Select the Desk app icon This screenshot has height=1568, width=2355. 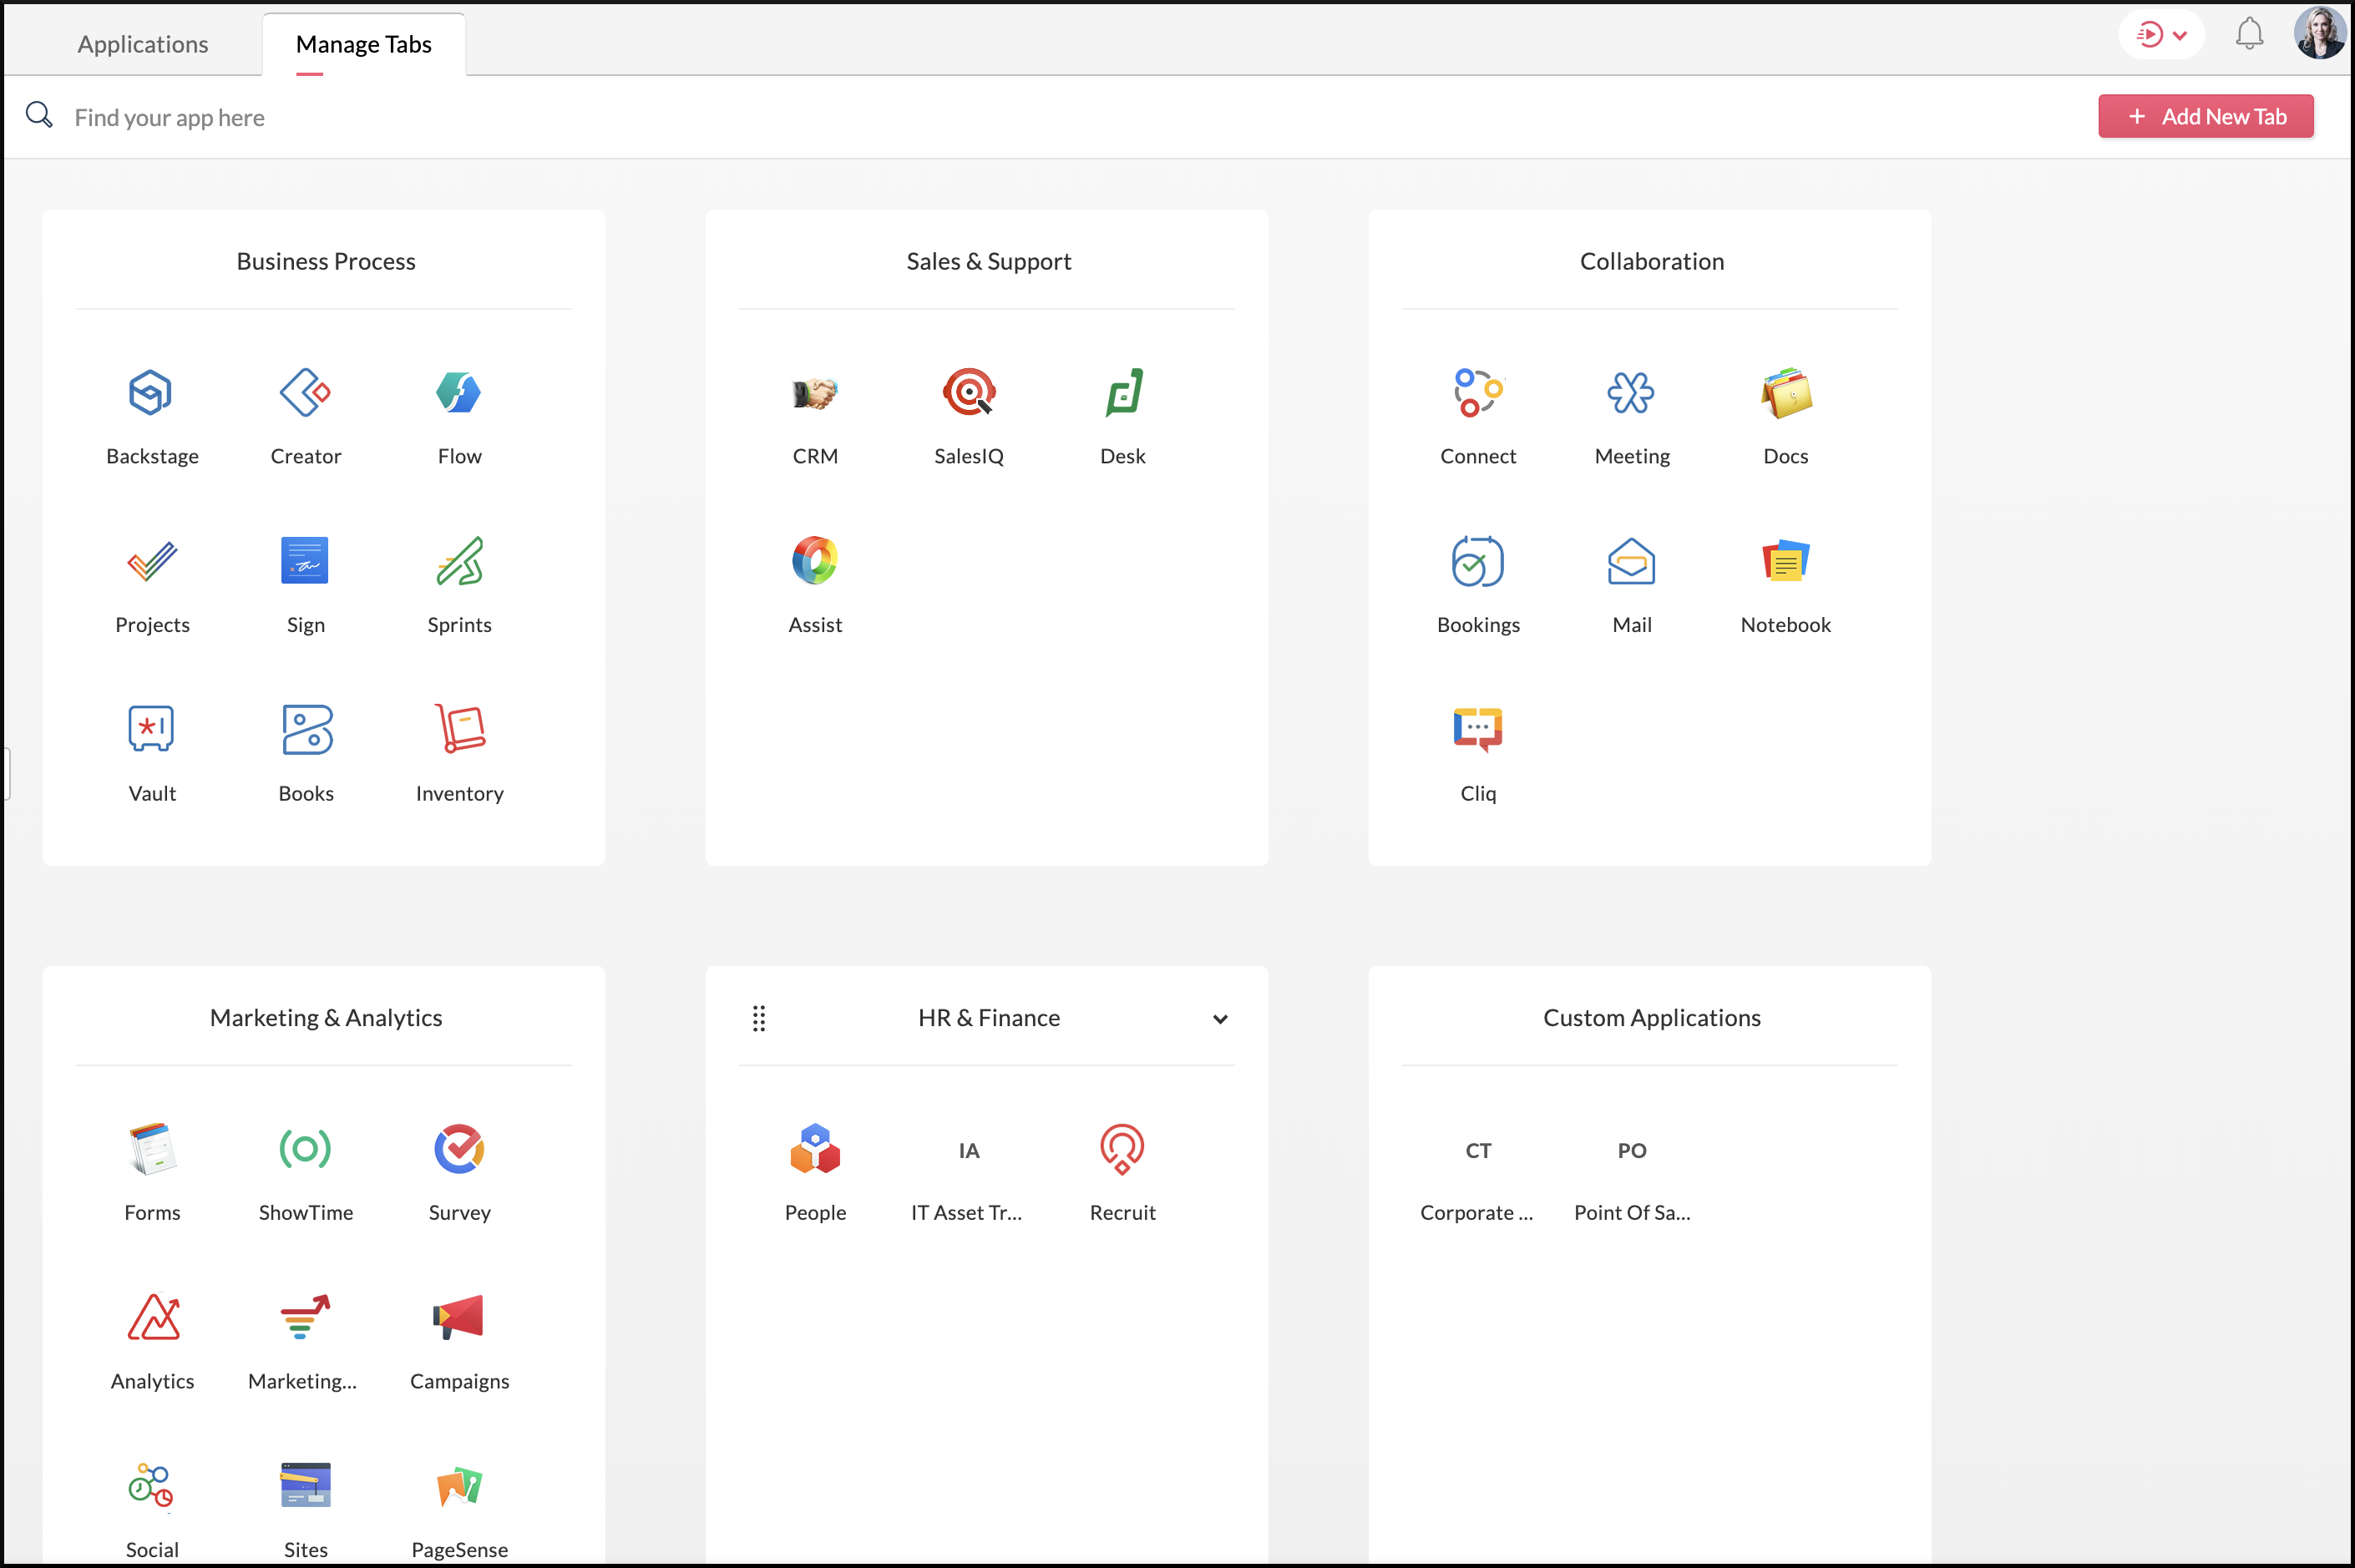pyautogui.click(x=1122, y=392)
